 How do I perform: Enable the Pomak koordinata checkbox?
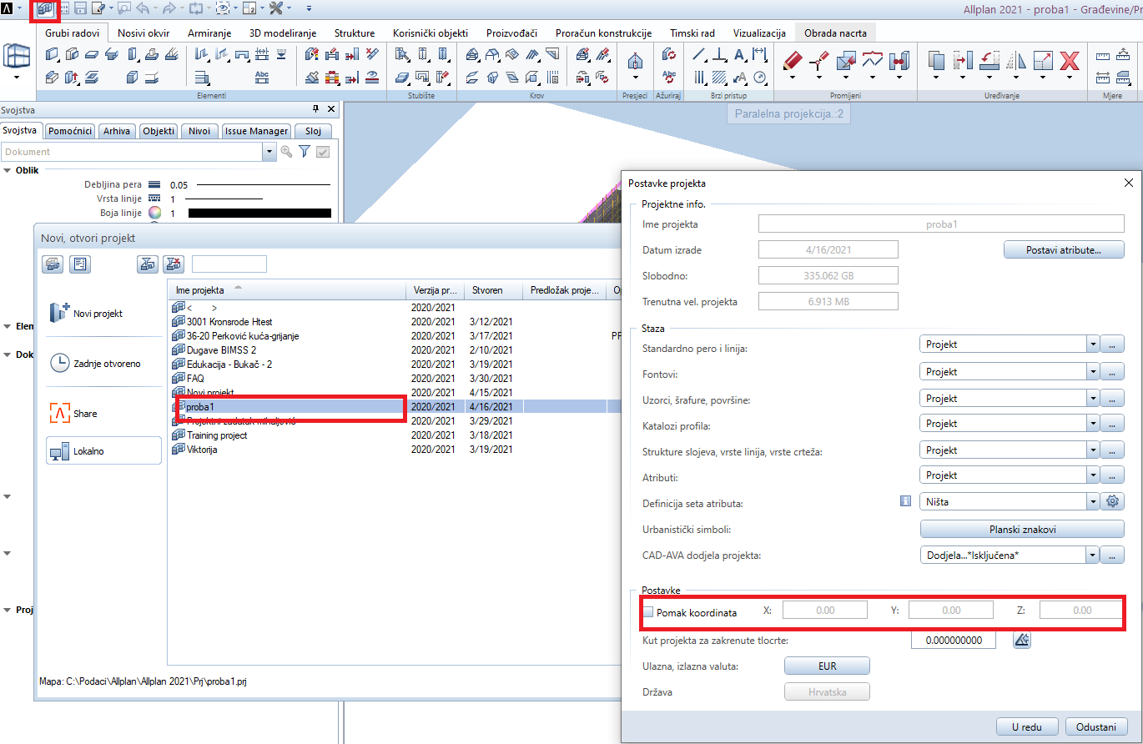(648, 612)
